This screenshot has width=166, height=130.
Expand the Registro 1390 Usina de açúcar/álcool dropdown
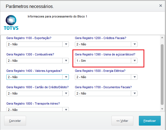point(134,61)
